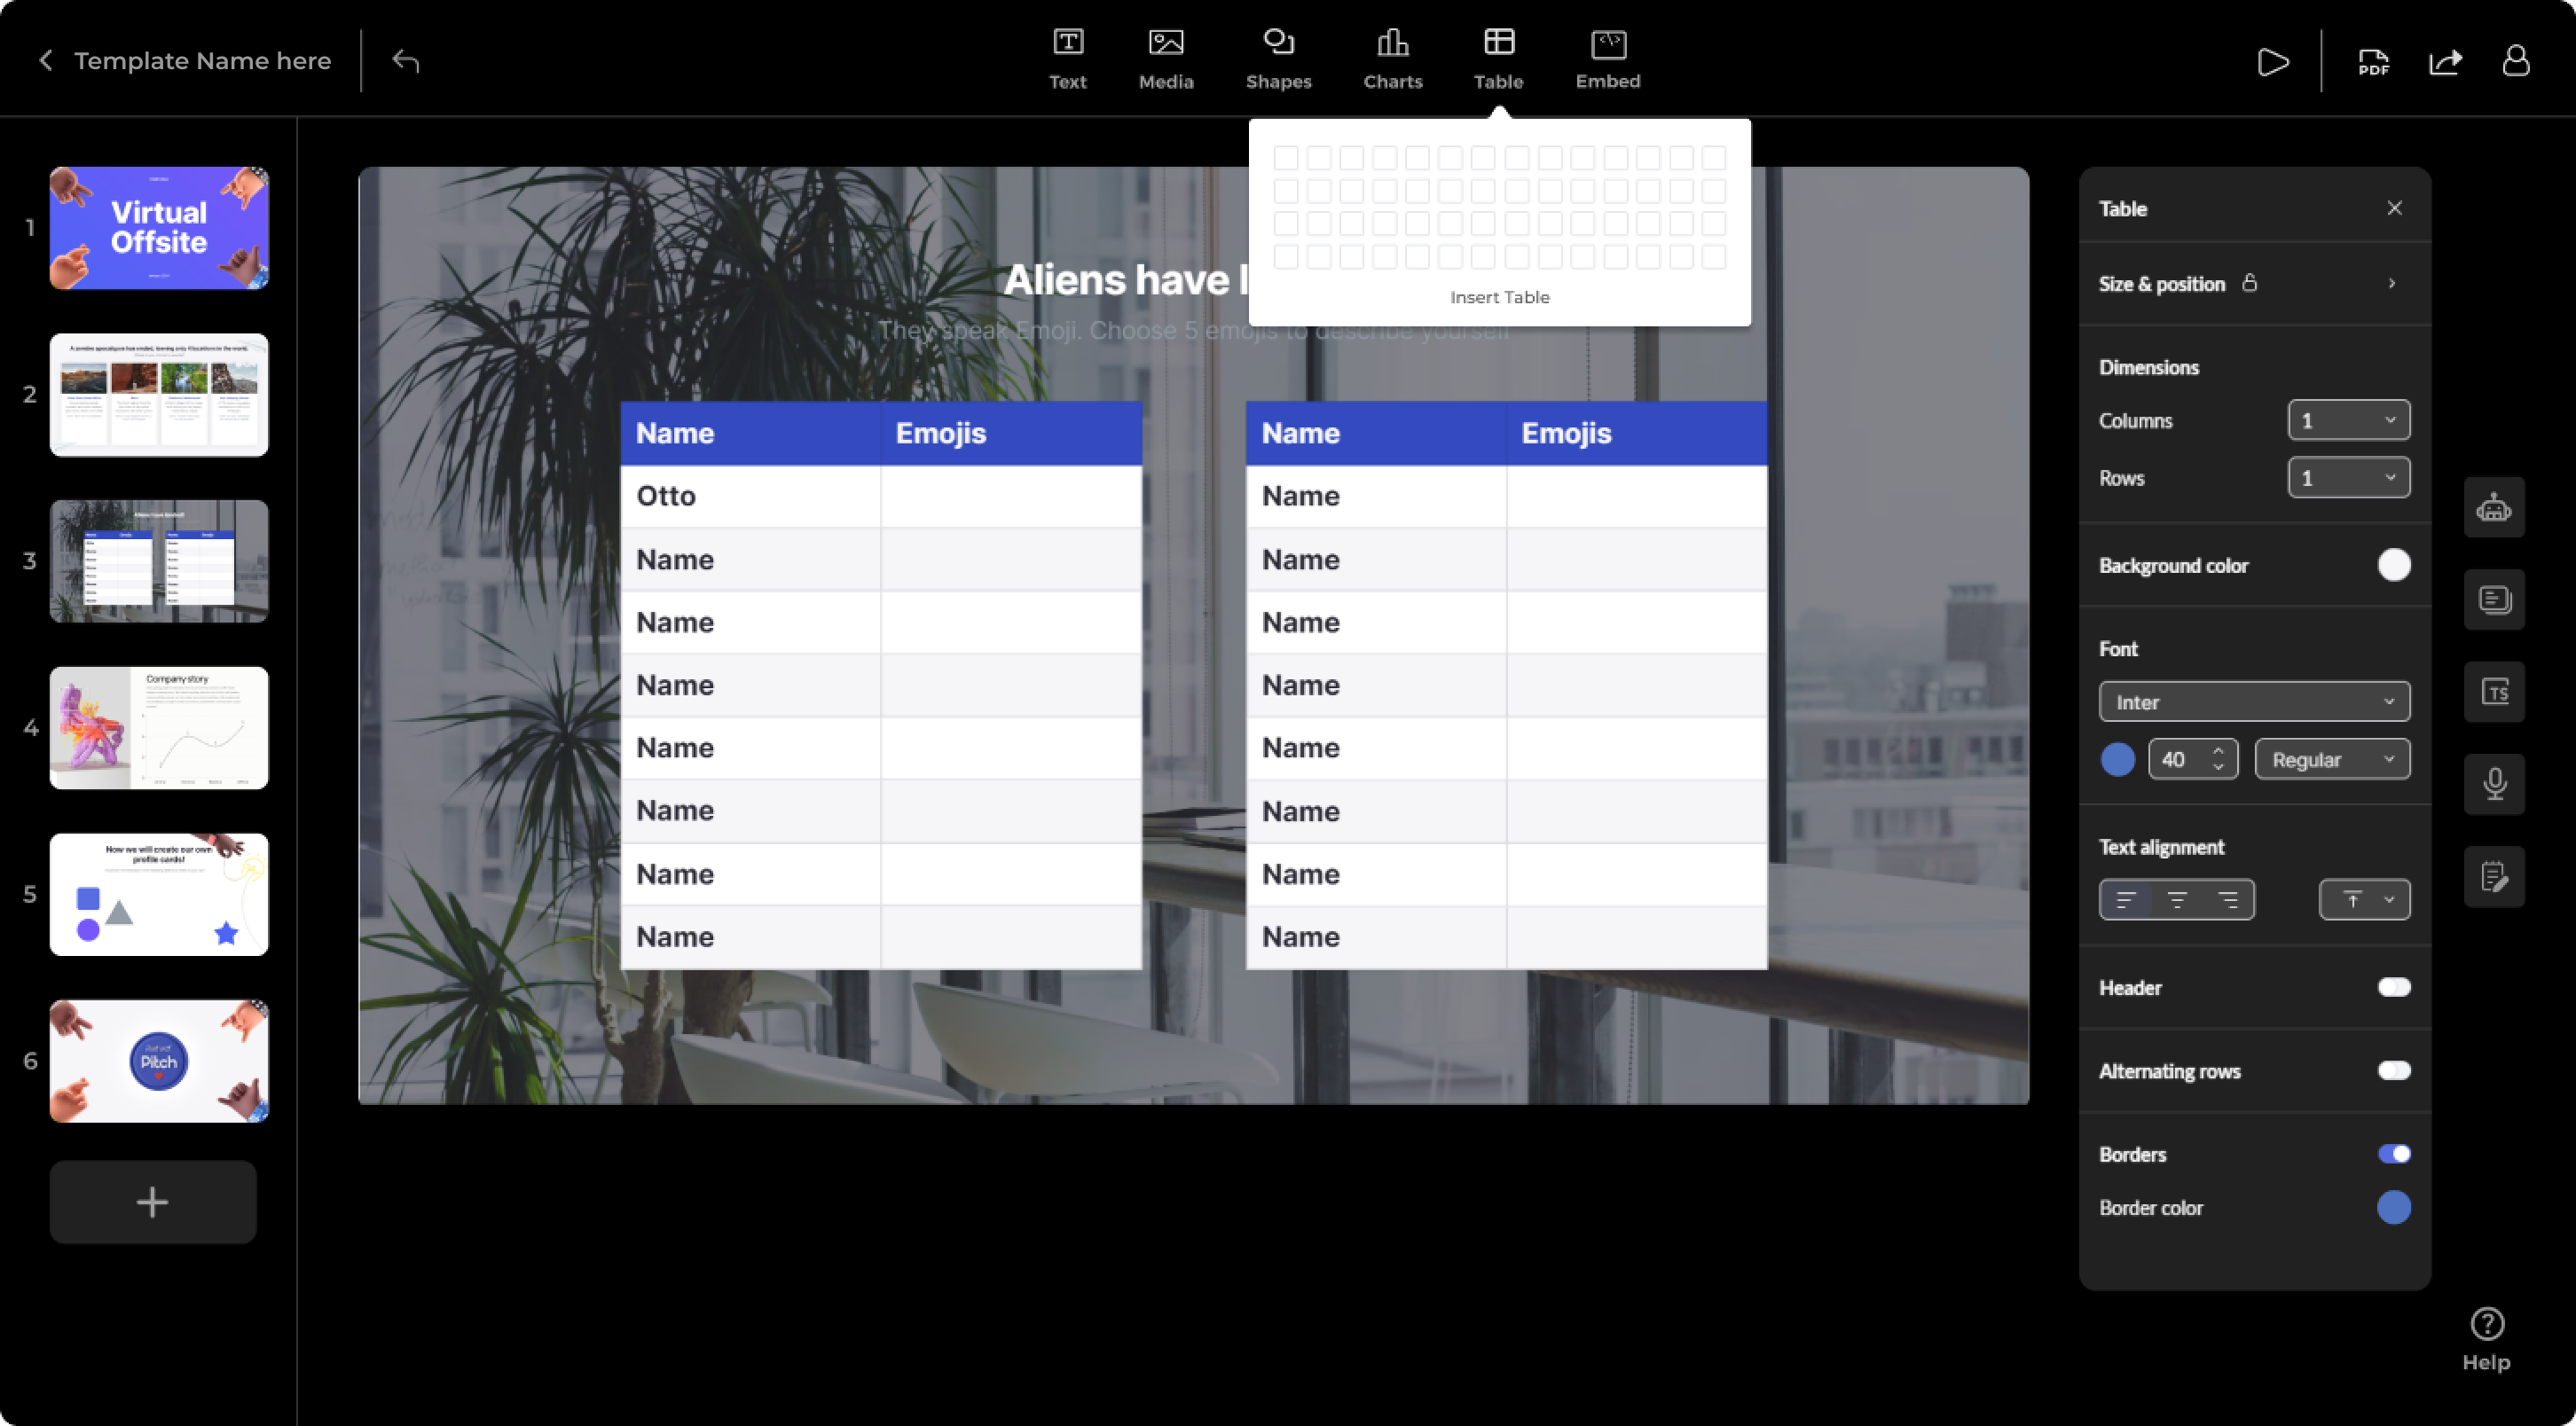
Task: Open the Charts menu in toolbar
Action: click(x=1393, y=59)
